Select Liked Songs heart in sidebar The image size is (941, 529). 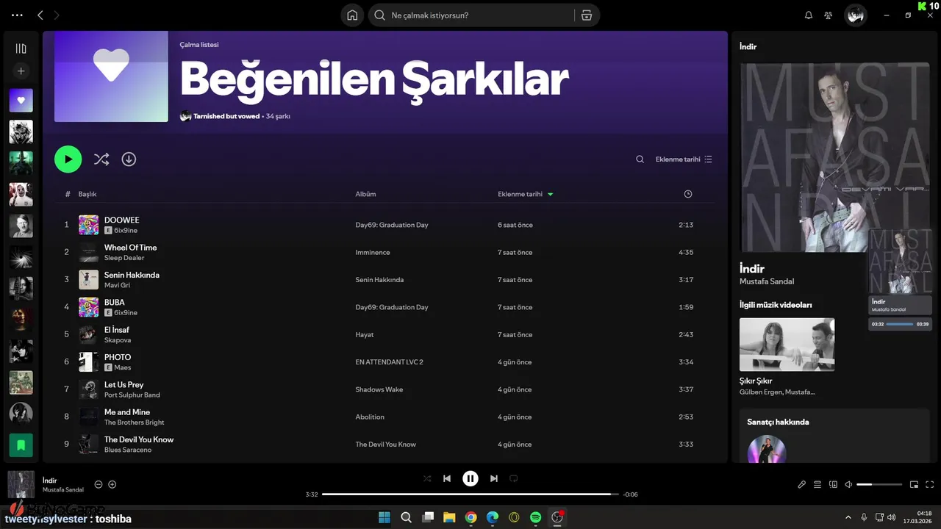pyautogui.click(x=21, y=100)
